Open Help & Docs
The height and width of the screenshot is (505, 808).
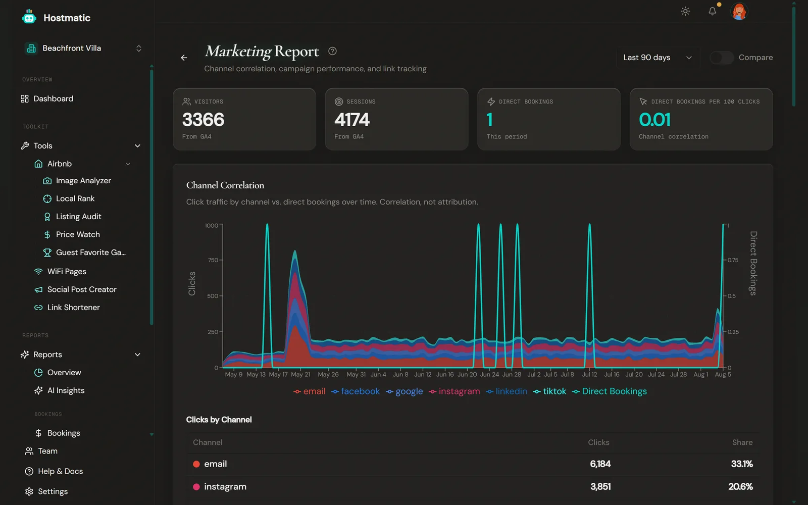[60, 471]
